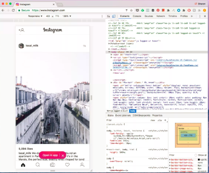
Task: Show more DevTools tabs chevron
Action: (x=192, y=16)
